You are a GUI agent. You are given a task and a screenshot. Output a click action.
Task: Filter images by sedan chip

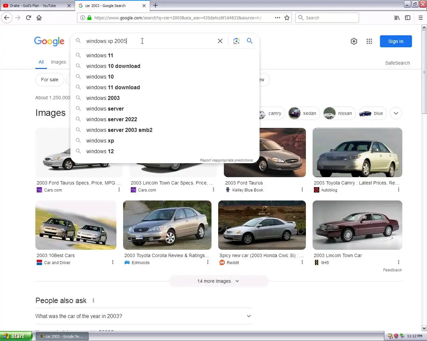(x=304, y=113)
